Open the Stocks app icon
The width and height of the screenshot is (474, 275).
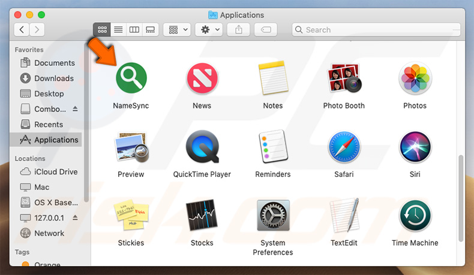[x=202, y=215]
